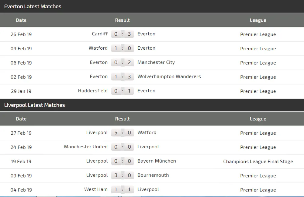Open Champions League Final Stage details
This screenshot has height=197, width=304.
(x=258, y=161)
